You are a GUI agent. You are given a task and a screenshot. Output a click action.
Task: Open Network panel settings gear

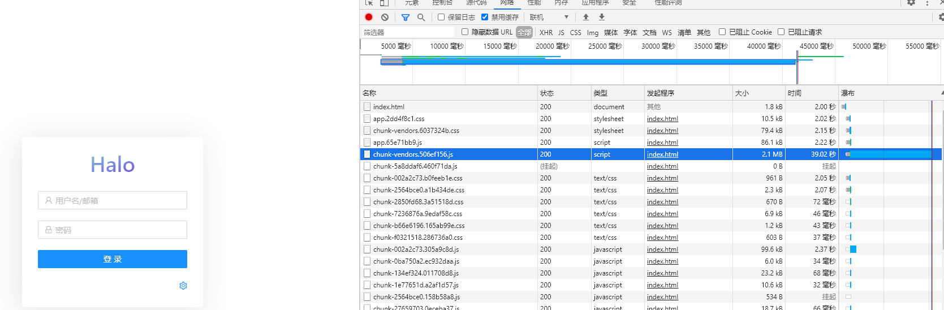coord(941,17)
